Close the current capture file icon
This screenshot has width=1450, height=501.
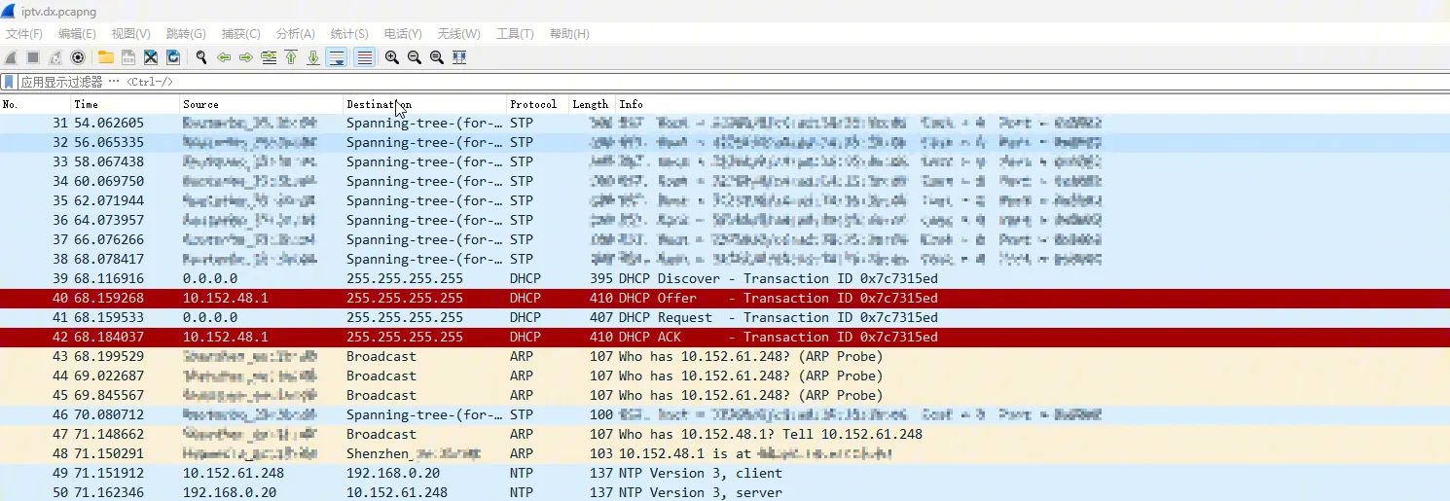coord(151,57)
